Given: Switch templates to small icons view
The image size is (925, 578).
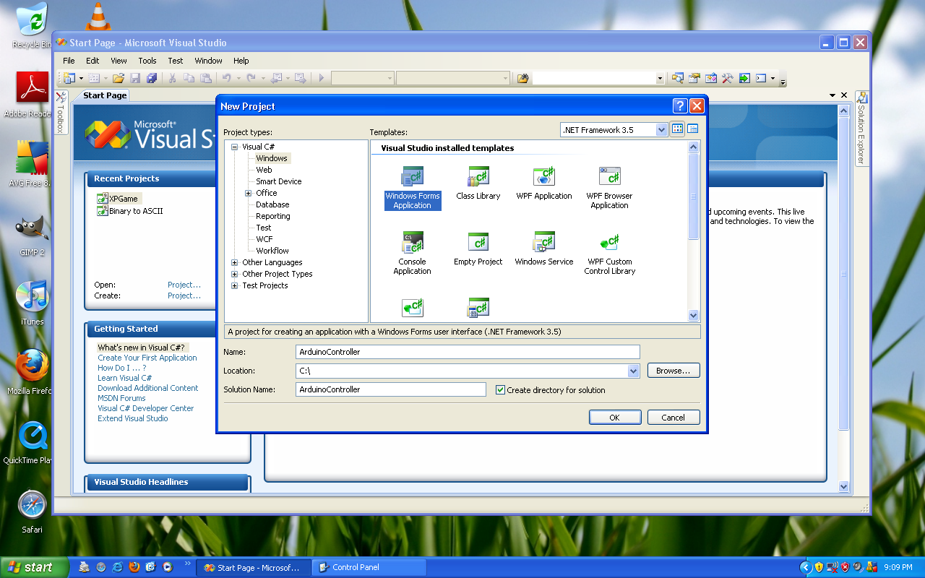Looking at the screenshot, I should coord(693,129).
